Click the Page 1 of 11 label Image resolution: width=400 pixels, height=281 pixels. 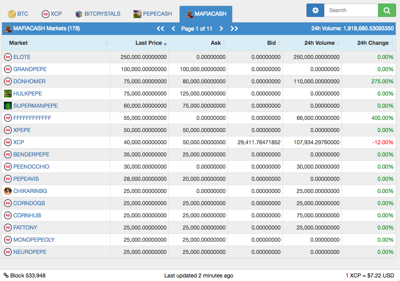click(197, 29)
